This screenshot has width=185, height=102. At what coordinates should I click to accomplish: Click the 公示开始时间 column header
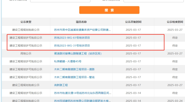[133, 22]
